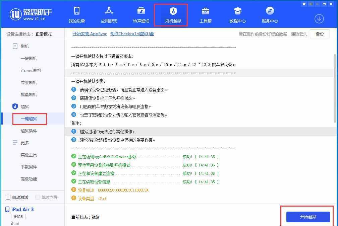This screenshot has height=226, width=338.
Task: Go to the 教程中心 tab
Action: click(x=237, y=15)
